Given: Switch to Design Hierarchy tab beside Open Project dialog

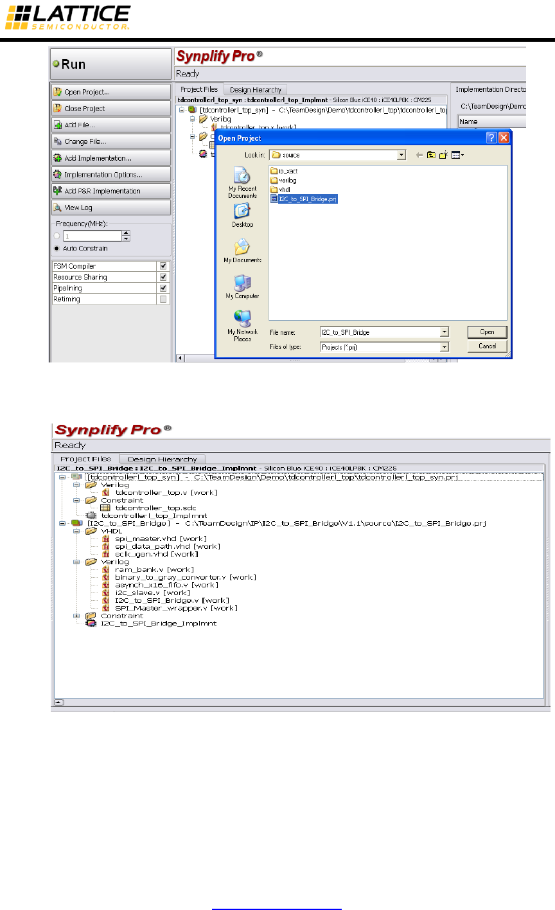Looking at the screenshot, I should pyautogui.click(x=255, y=90).
